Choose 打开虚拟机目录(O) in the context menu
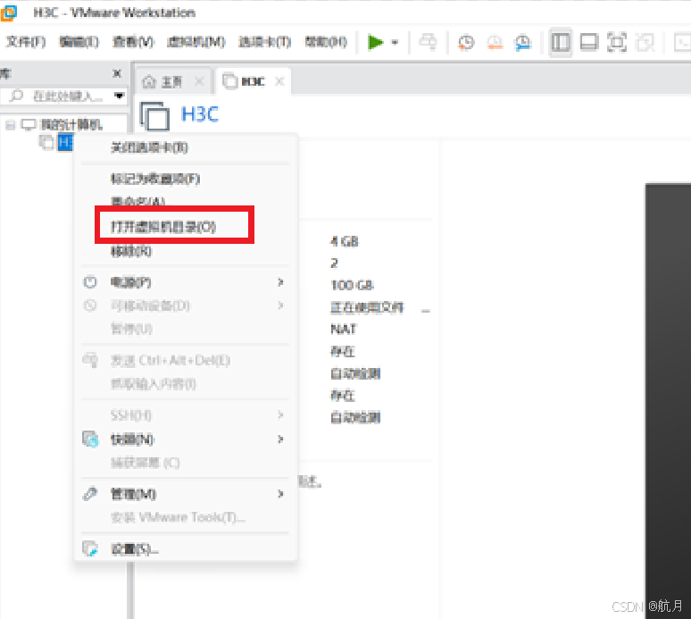691x619 pixels. click(186, 227)
